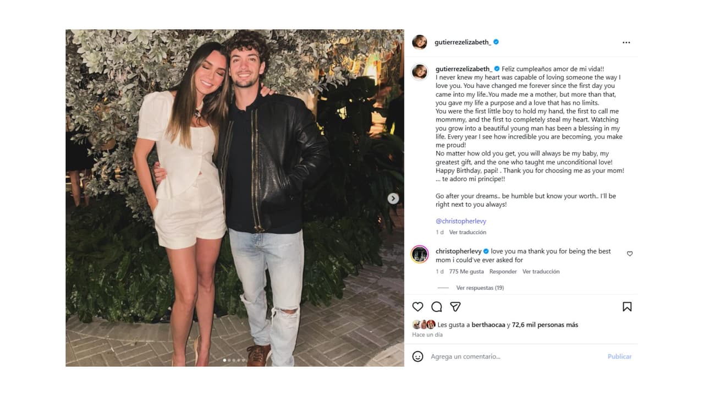The image size is (704, 396).
Task: Open the comment bubble icon
Action: coord(437,307)
